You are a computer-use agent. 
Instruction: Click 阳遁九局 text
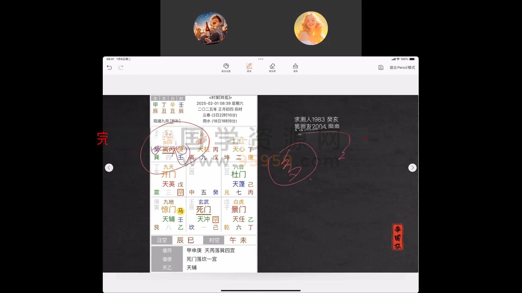pos(161,121)
